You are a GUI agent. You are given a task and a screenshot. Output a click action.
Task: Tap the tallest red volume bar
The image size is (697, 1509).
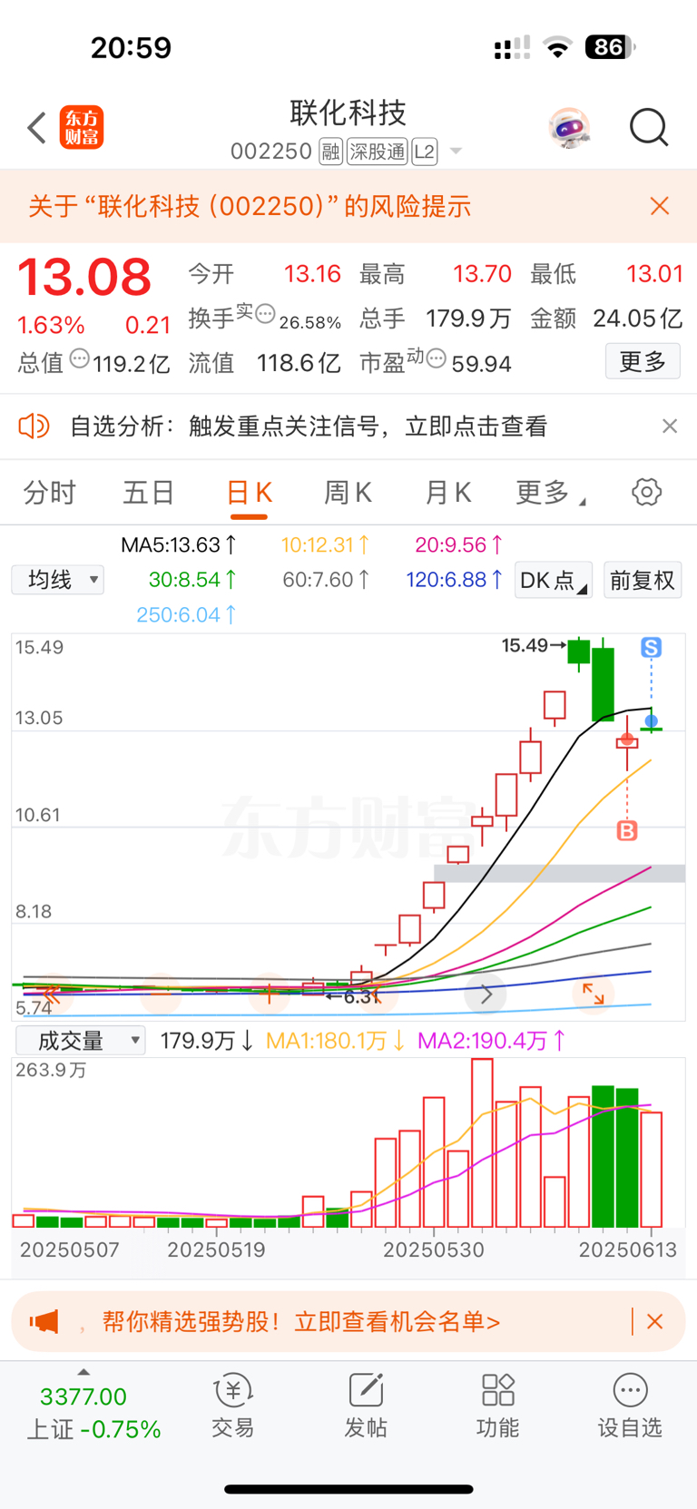[x=482, y=1143]
